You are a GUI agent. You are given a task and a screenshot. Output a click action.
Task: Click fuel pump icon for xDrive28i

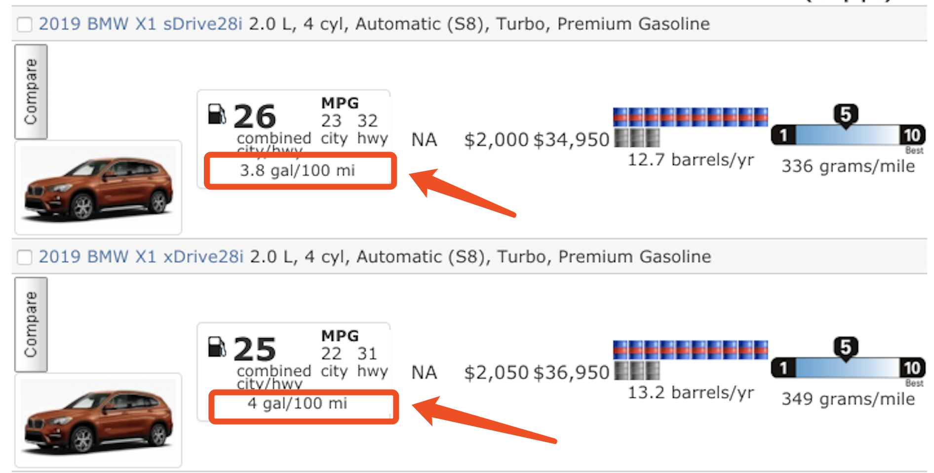pyautogui.click(x=217, y=347)
